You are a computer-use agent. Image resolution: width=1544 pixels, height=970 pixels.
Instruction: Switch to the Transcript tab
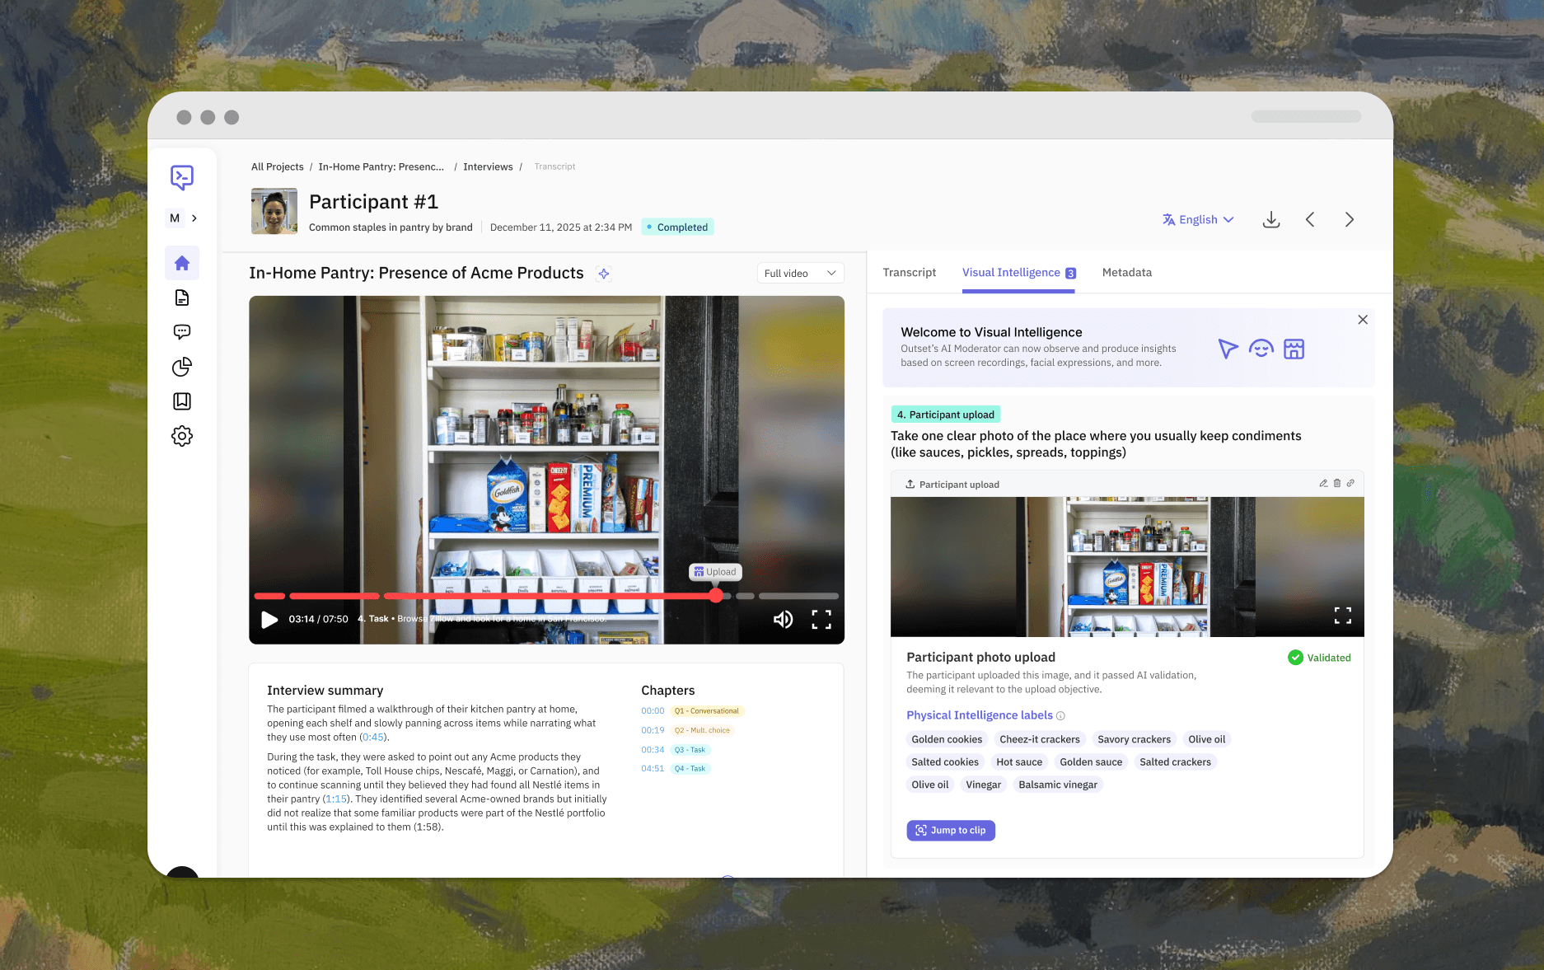click(x=909, y=272)
